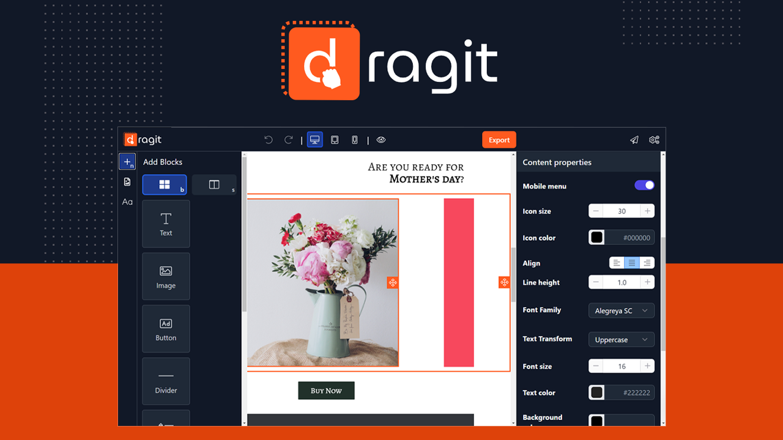Open the settings gears icon
The image size is (783, 440).
tap(655, 140)
